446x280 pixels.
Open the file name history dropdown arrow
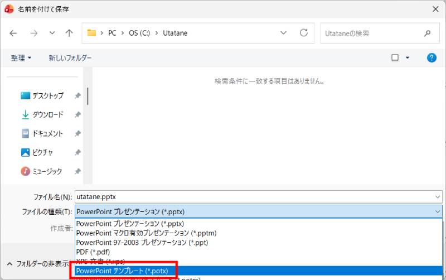point(437,197)
